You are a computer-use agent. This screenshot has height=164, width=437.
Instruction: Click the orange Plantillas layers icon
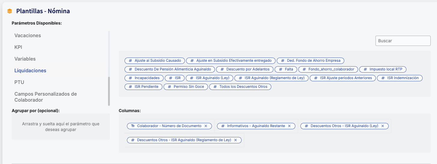coord(10,11)
